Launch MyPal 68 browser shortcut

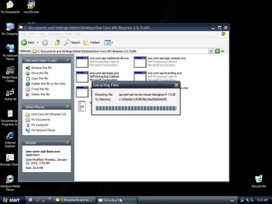(x=10, y=94)
